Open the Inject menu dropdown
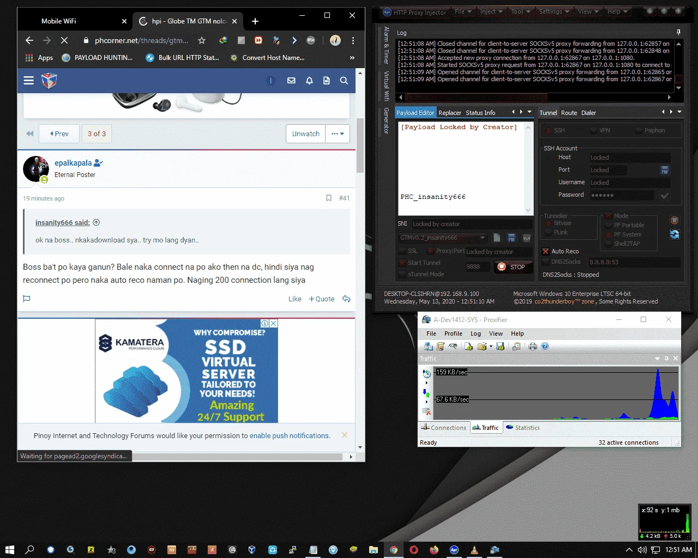The width and height of the screenshot is (698, 558). tap(491, 11)
